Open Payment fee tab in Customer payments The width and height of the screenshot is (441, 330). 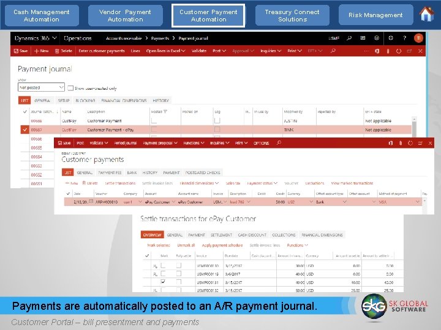tap(110, 172)
